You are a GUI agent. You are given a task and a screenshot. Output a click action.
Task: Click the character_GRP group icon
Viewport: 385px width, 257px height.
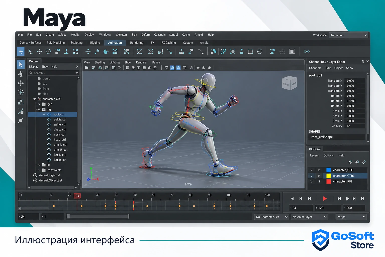pos(39,99)
